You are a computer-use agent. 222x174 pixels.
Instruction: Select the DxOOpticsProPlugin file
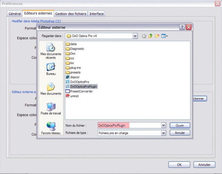coord(81,86)
